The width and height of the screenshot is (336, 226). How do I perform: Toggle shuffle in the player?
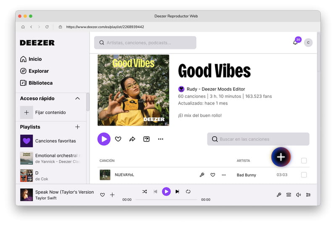pos(144,192)
